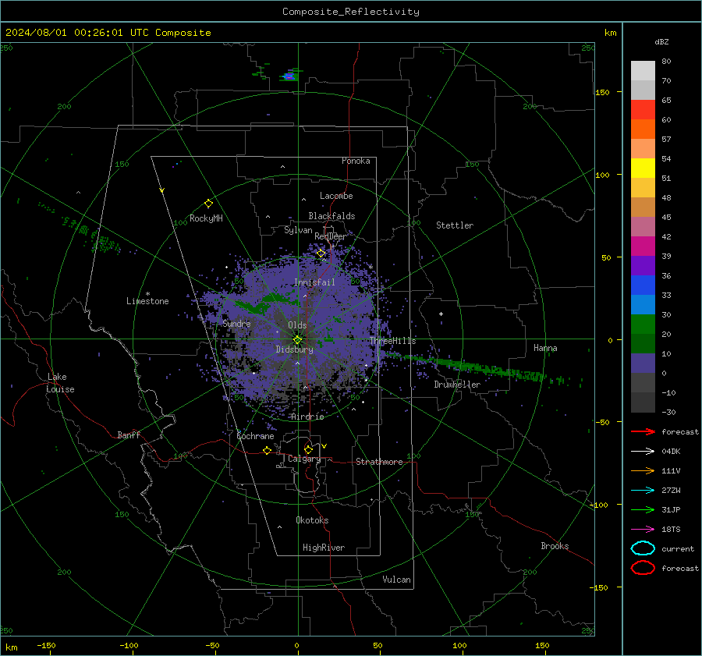Click the bright green 30 dBZ swatch
The image size is (702, 656).
(643, 324)
